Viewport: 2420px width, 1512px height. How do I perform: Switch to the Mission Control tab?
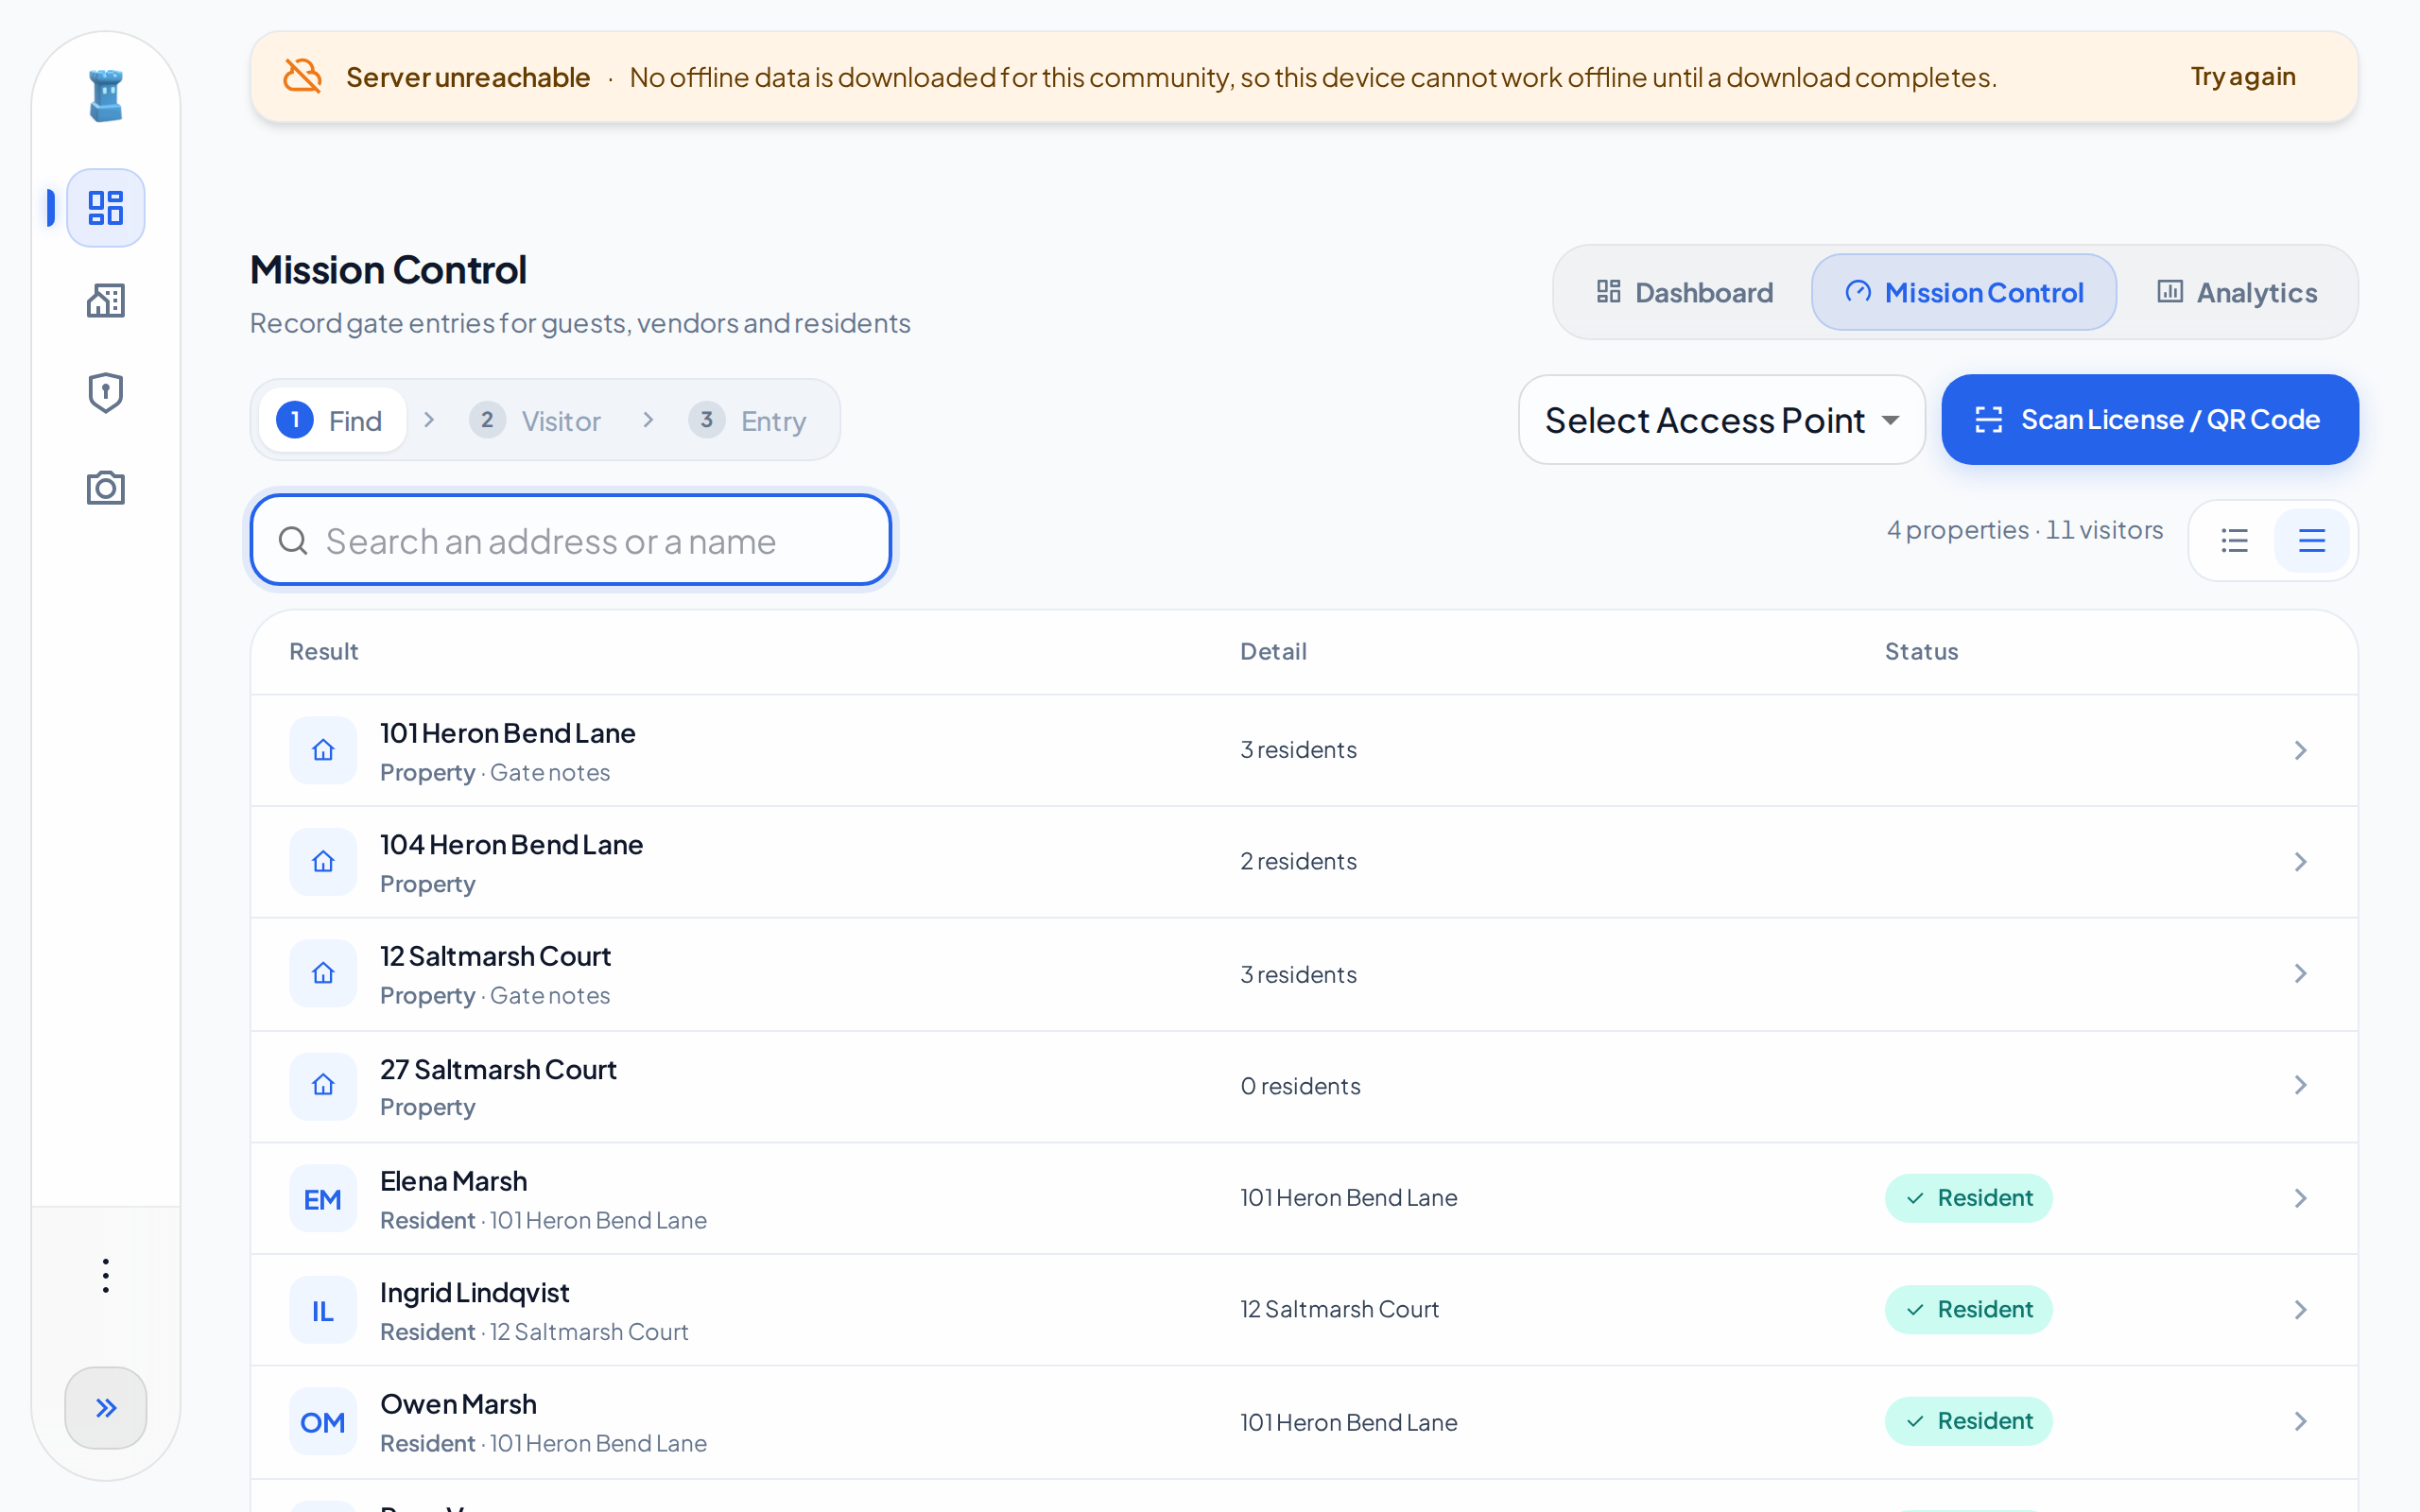tap(1964, 292)
